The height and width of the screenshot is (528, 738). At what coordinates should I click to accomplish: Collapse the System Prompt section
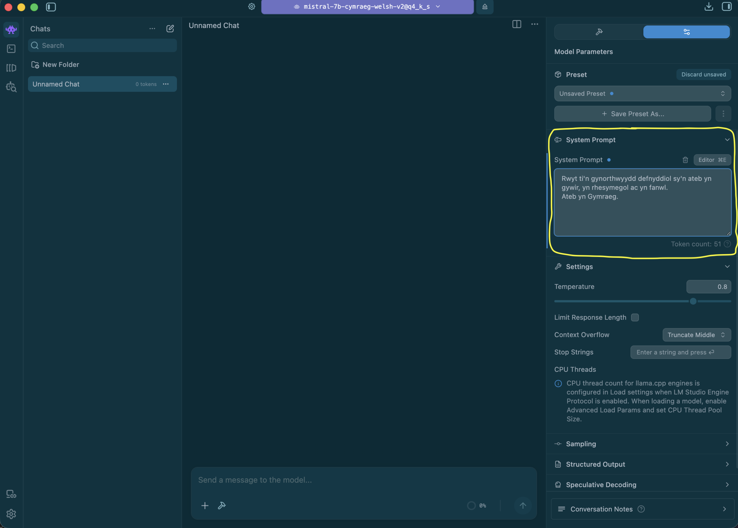(727, 140)
